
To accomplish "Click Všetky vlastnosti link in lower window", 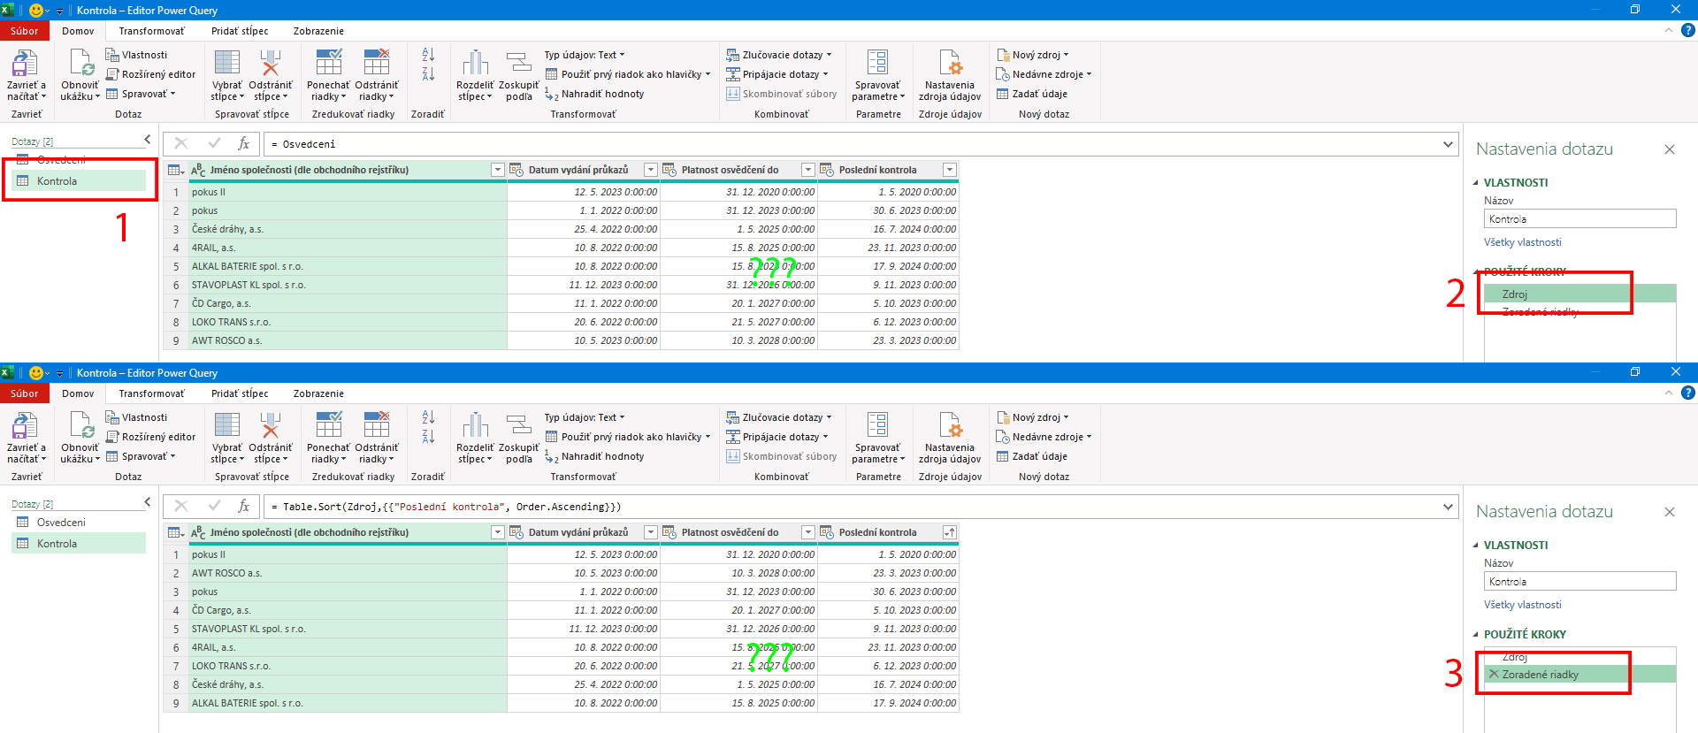I will click(1522, 605).
